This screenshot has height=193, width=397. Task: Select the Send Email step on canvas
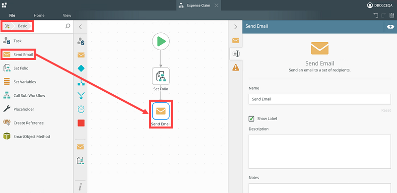click(161, 111)
